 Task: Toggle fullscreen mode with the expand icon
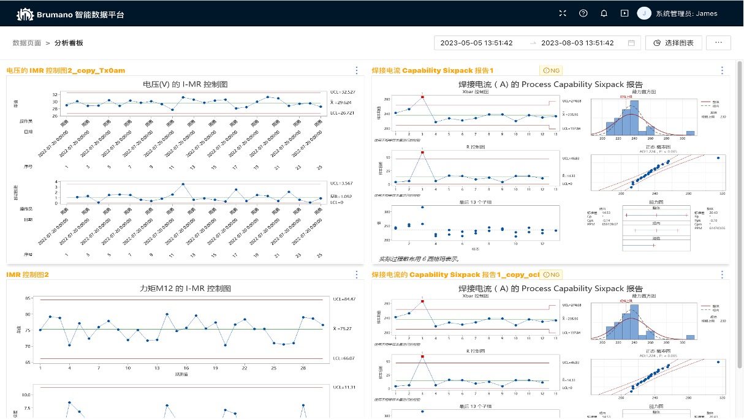tap(563, 13)
